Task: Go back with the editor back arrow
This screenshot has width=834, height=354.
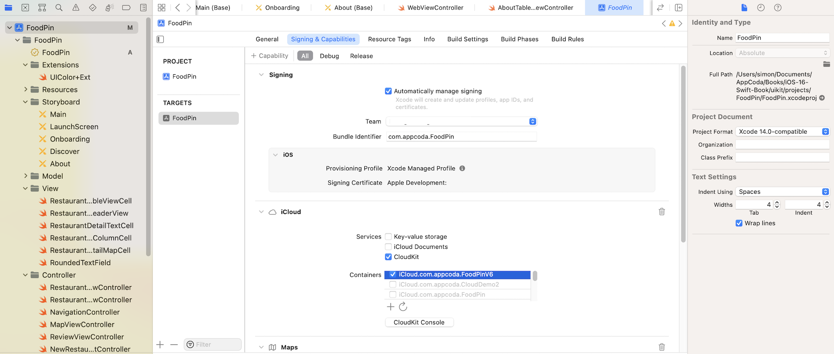Action: tap(178, 7)
